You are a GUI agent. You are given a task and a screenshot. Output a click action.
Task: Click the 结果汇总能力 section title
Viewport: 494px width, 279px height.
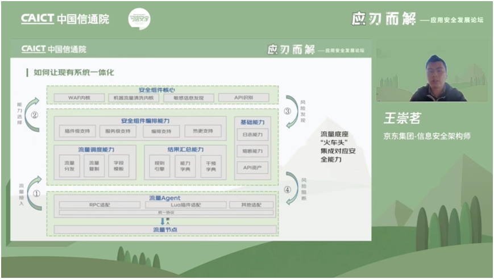185,149
